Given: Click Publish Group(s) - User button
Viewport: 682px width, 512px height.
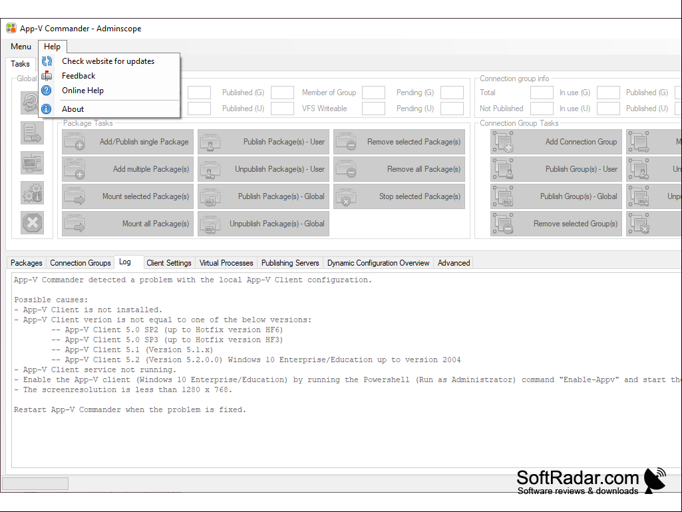Looking at the screenshot, I should coord(556,169).
